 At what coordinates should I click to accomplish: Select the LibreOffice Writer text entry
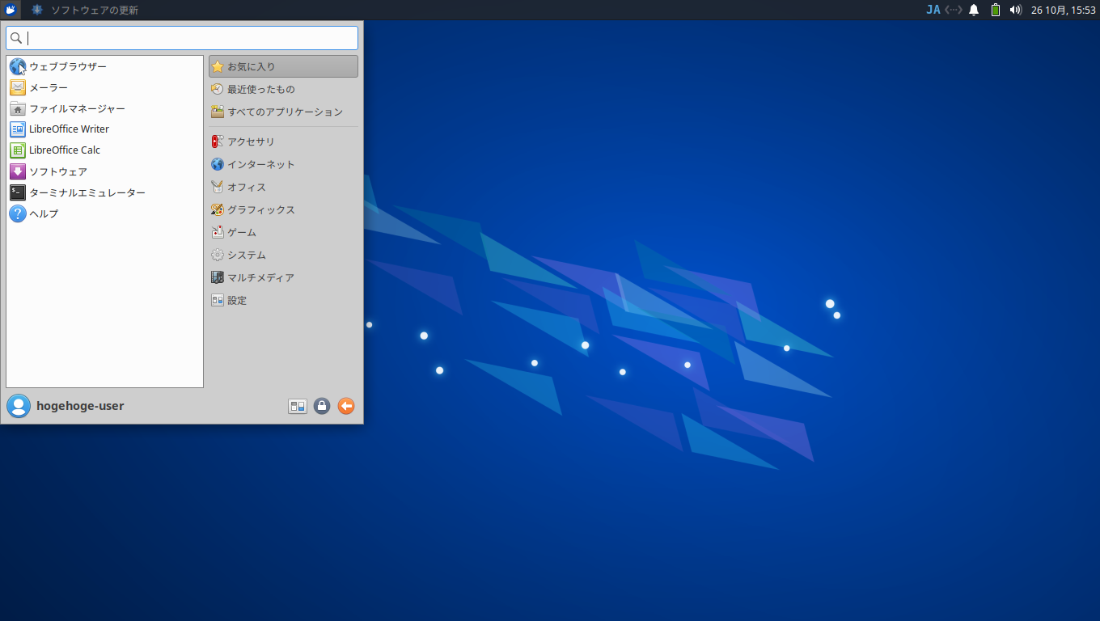coord(69,129)
